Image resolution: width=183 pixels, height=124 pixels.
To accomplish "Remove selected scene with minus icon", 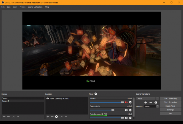I will coord(8,117).
